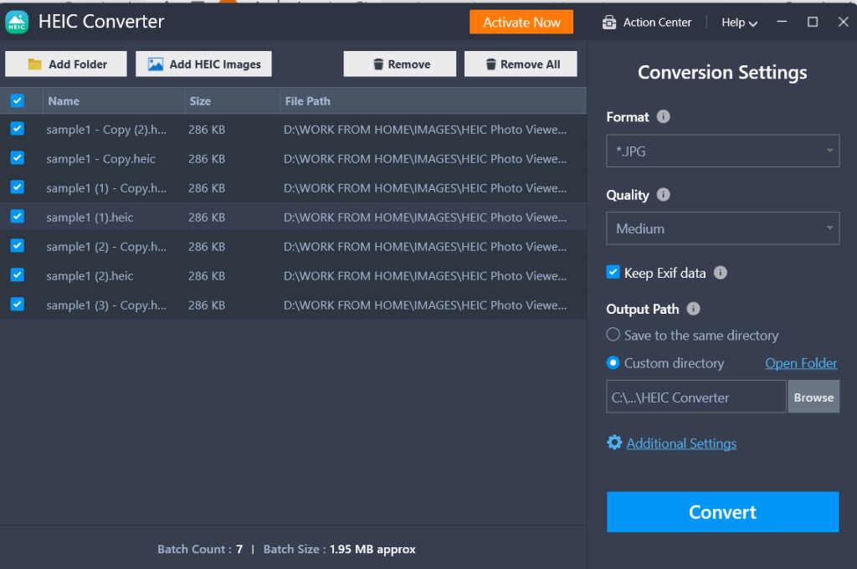857x569 pixels.
Task: Sort the list by Size column
Action: (x=233, y=101)
